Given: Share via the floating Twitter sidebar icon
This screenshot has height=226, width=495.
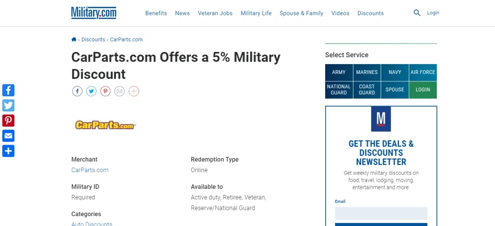Looking at the screenshot, I should pyautogui.click(x=8, y=106).
